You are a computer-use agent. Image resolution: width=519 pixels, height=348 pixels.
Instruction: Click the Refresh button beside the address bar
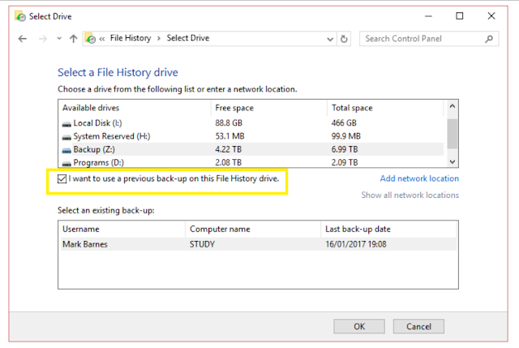click(x=345, y=38)
